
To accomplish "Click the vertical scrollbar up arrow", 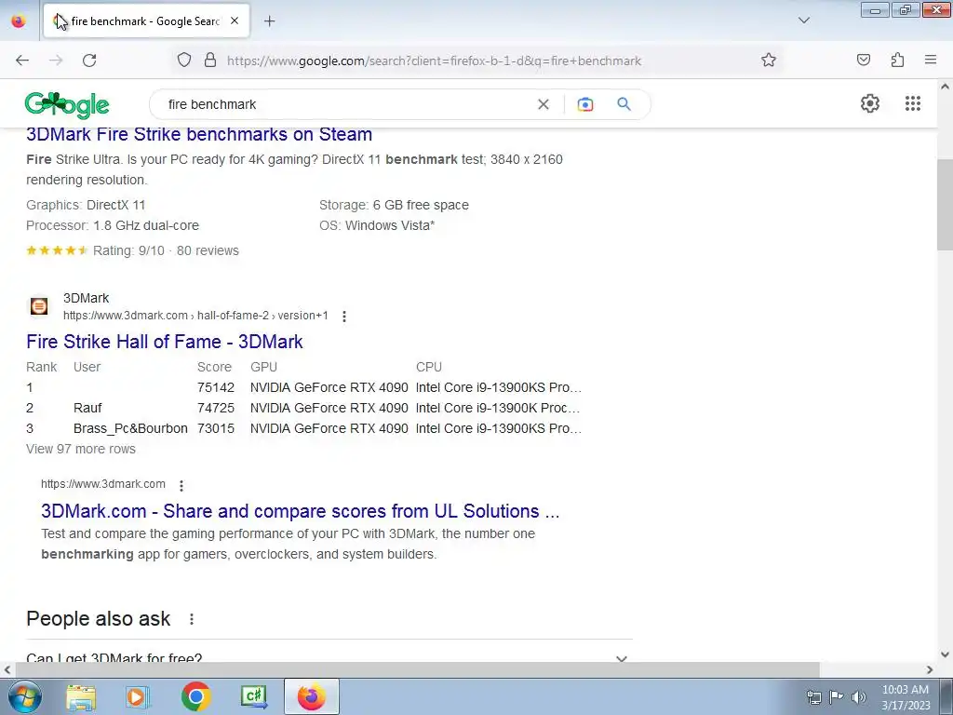I will tap(945, 87).
